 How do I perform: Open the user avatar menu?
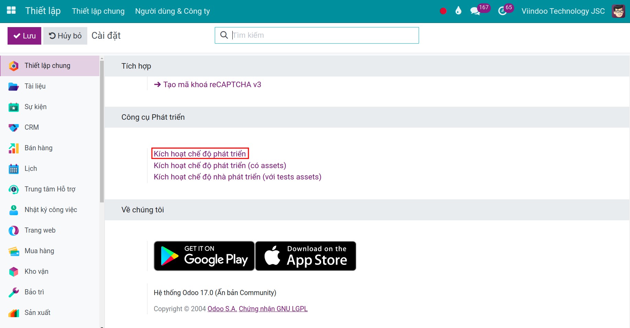pos(618,11)
